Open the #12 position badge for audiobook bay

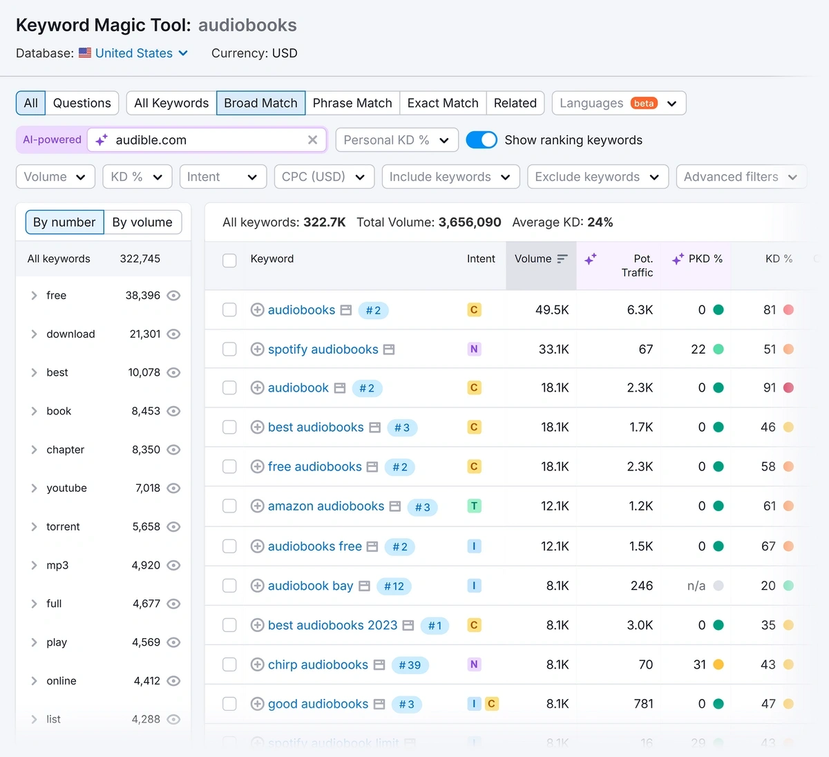point(393,585)
